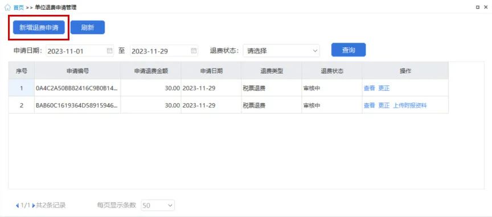Viewport: 492px width, 217px height.
Task: Select row number 1 cell
Action: pos(21,88)
